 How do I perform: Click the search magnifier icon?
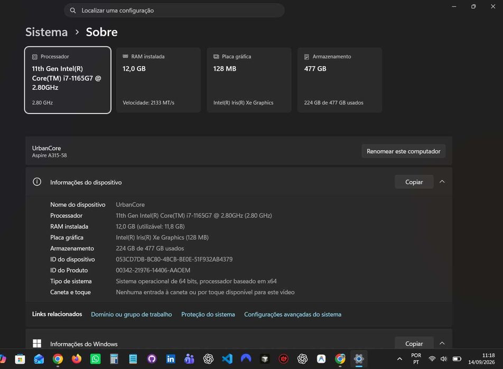(73, 11)
